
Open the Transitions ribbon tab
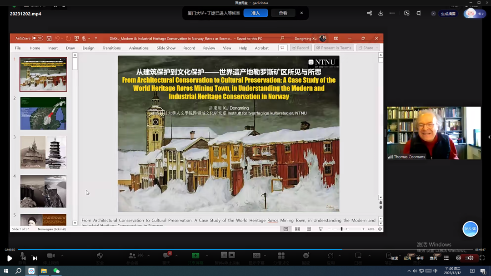coord(111,48)
